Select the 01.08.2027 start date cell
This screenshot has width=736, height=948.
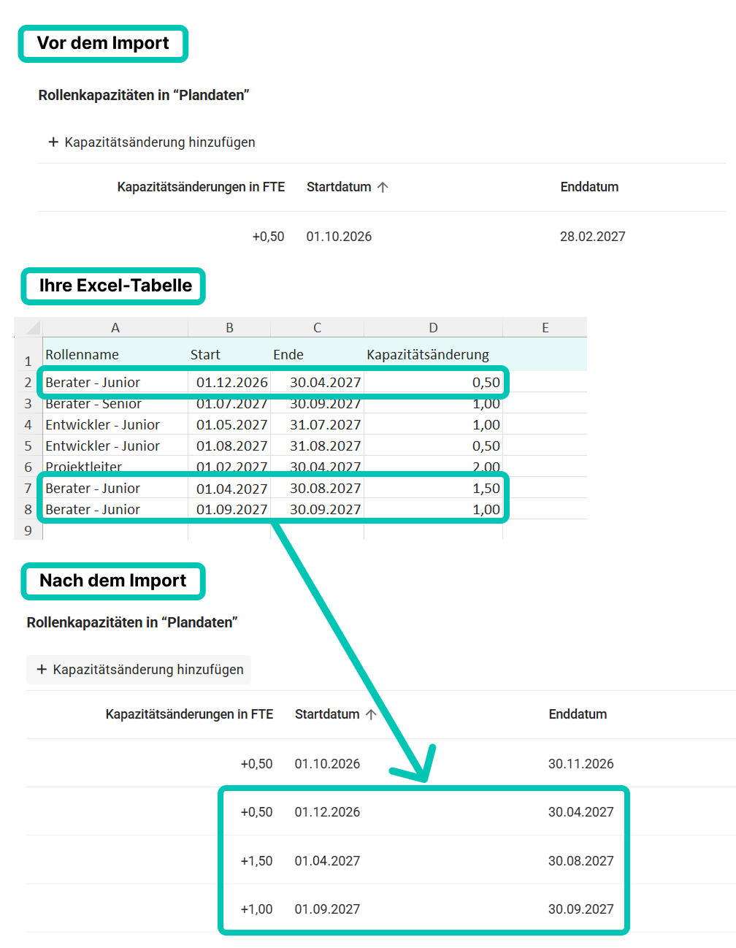click(229, 446)
